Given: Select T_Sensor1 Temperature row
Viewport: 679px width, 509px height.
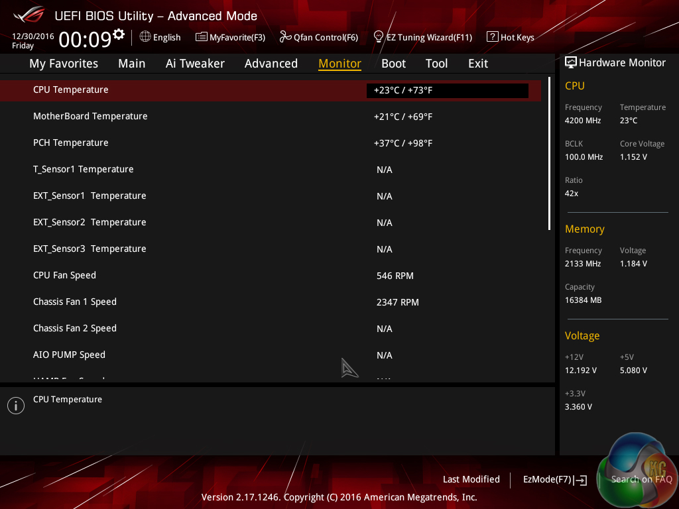Looking at the screenshot, I should (x=271, y=169).
